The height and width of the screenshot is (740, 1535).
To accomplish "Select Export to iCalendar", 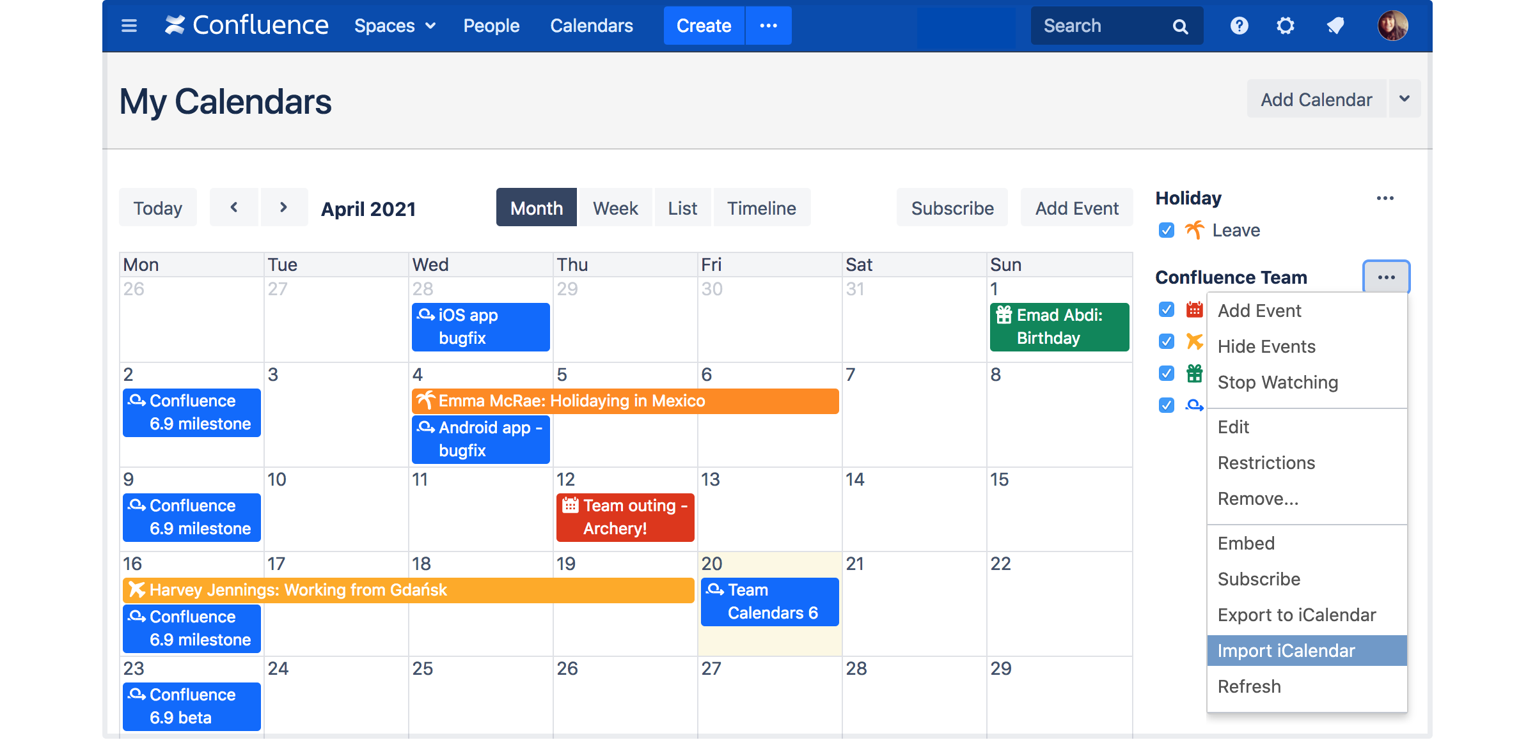I will pos(1307,615).
